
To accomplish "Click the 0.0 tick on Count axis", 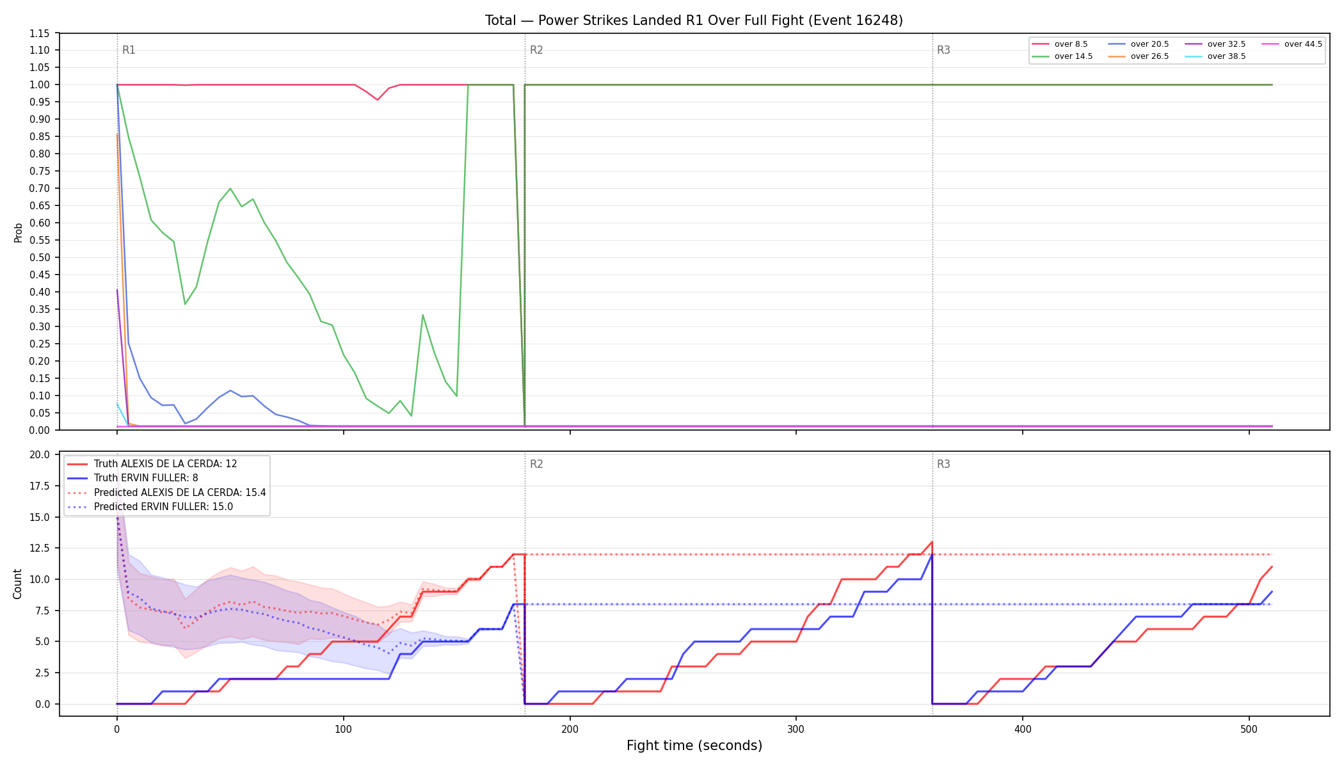I will pyautogui.click(x=42, y=705).
